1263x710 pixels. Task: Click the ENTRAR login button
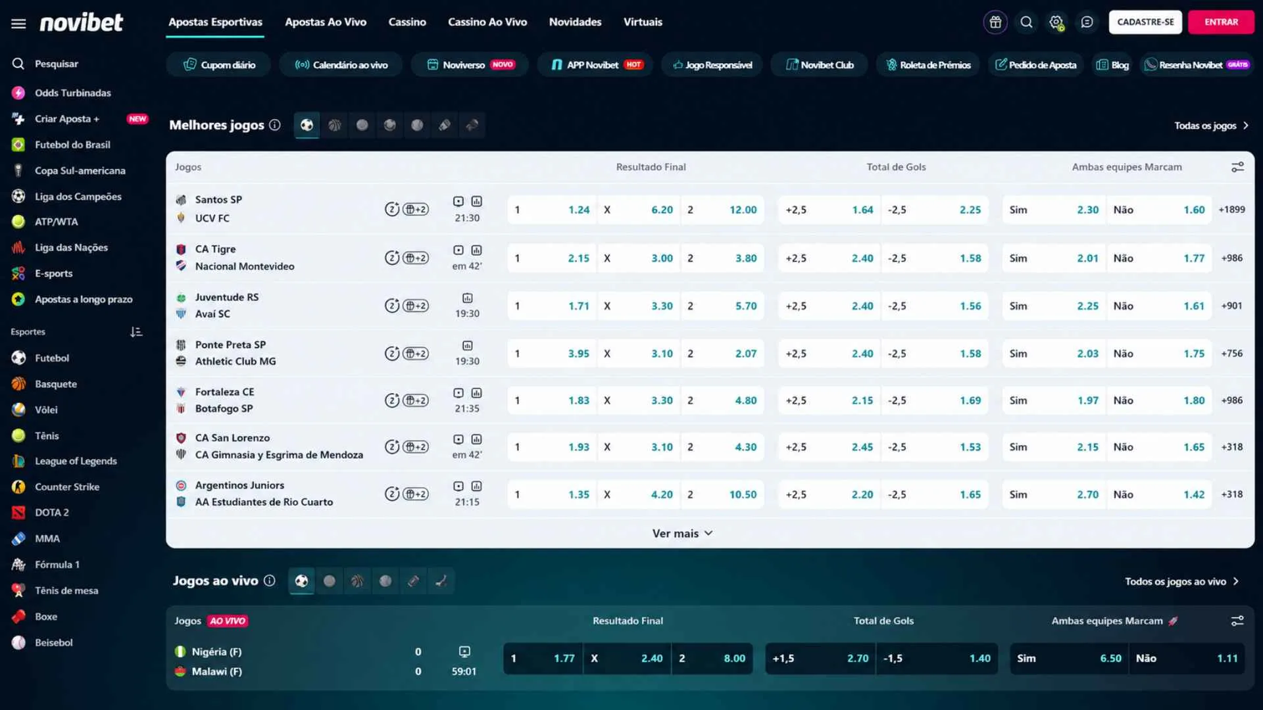(1221, 22)
